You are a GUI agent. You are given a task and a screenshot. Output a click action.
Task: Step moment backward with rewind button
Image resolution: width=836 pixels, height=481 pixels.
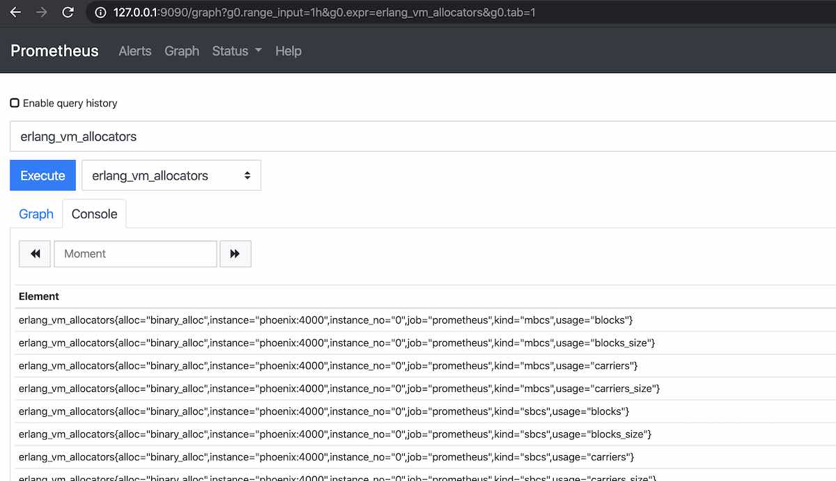coord(35,254)
